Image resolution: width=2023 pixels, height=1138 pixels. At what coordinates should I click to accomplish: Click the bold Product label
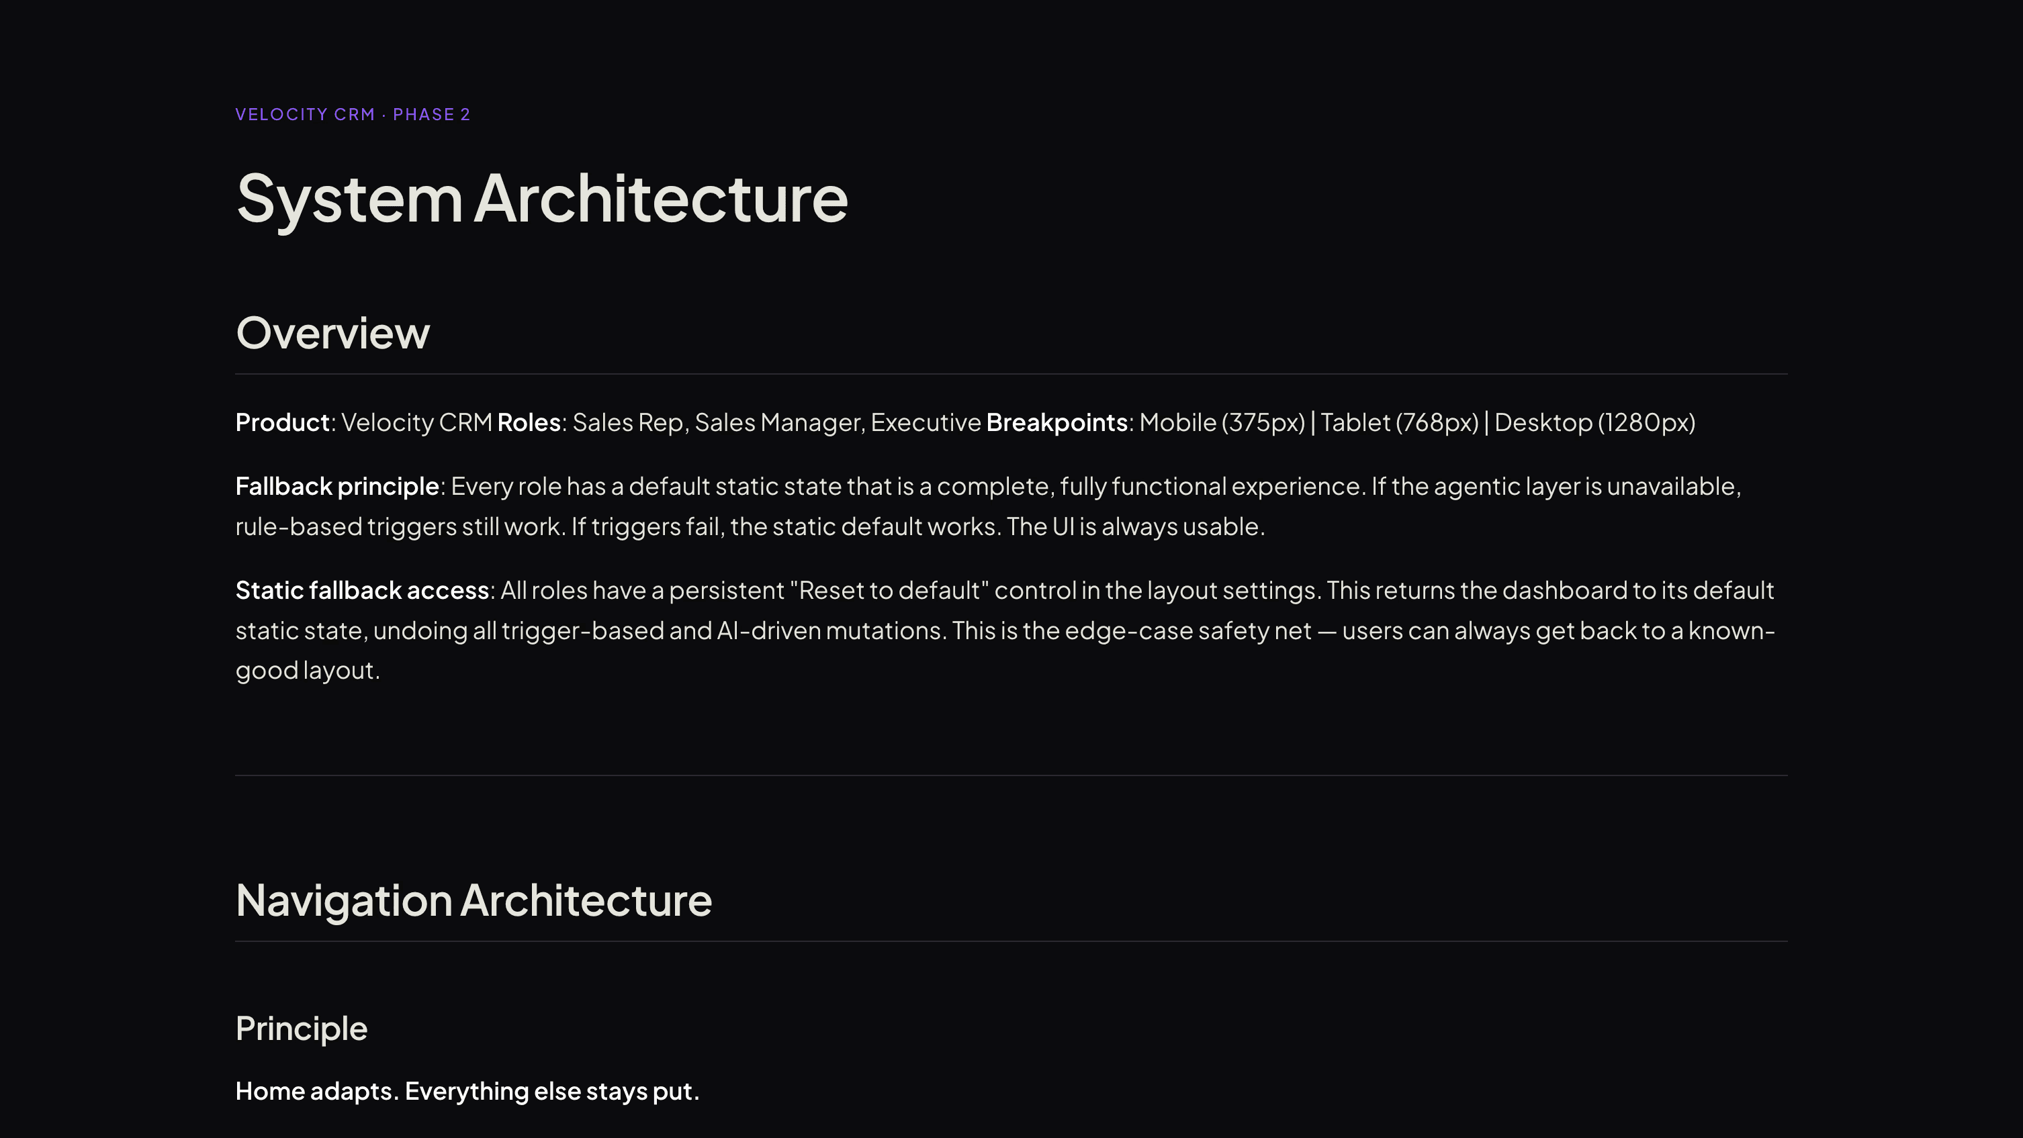[282, 422]
